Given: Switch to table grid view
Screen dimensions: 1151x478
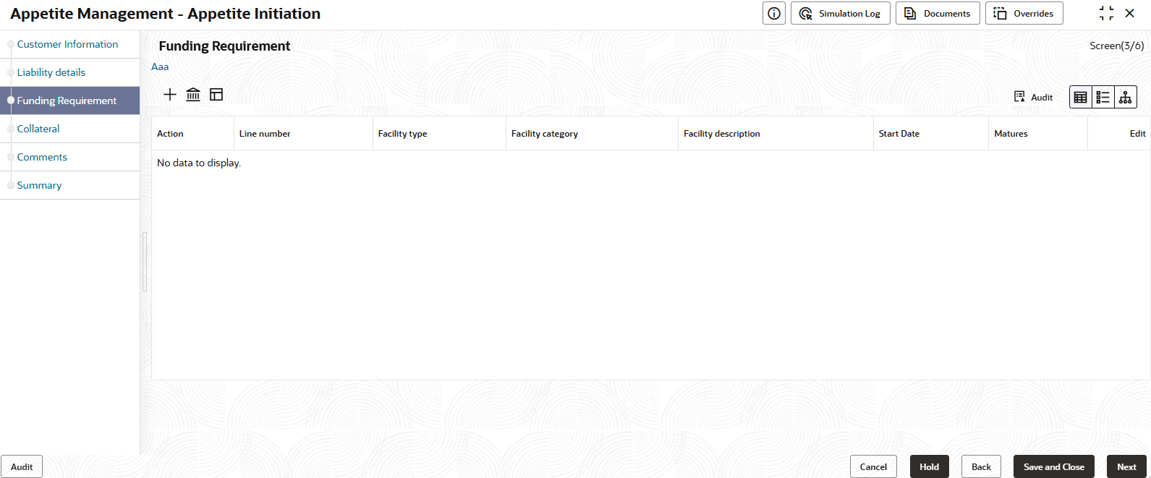Looking at the screenshot, I should click(1081, 97).
